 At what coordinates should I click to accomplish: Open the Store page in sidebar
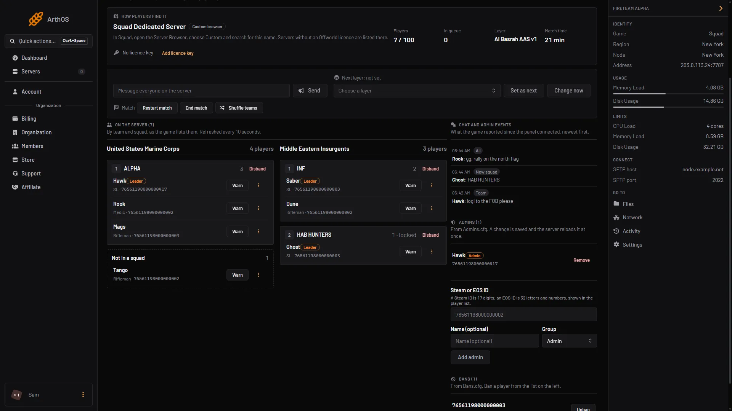(48, 160)
